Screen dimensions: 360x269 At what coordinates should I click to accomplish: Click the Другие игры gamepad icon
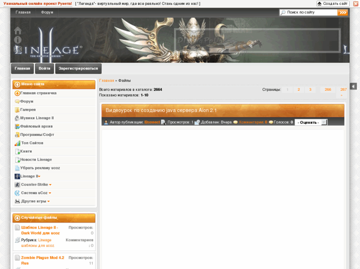click(17, 201)
